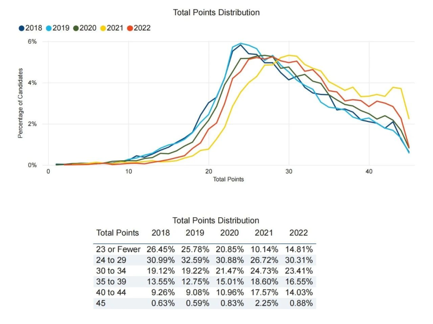Select the 2018 legend label text

click(x=34, y=28)
